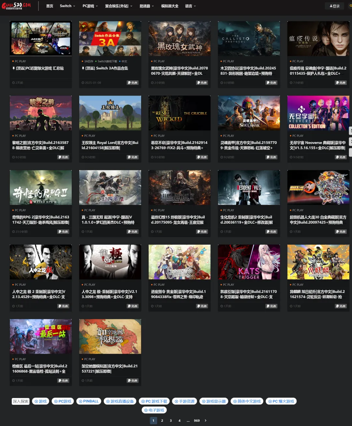Screen dimensions: 352x426
Task: Open the 黑玫瑰女武神 cover image
Action: 180,38
